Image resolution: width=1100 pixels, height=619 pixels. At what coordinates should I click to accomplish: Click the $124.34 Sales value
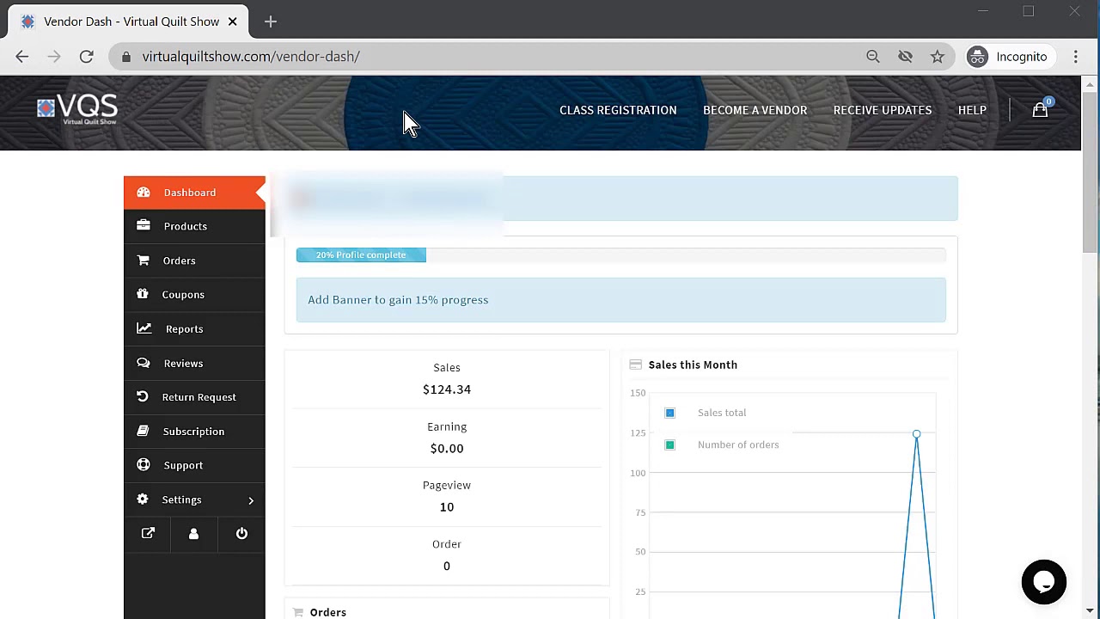click(447, 389)
